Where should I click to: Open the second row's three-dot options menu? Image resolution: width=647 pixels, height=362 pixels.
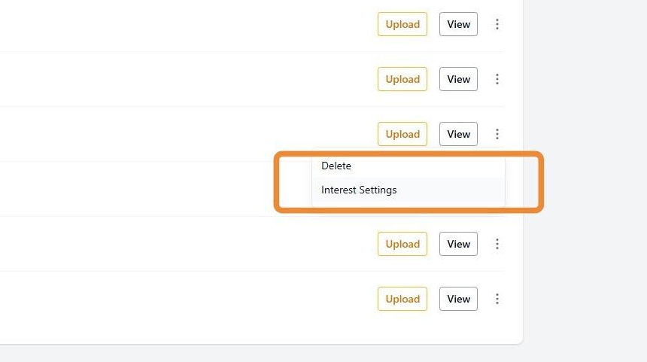(x=497, y=79)
